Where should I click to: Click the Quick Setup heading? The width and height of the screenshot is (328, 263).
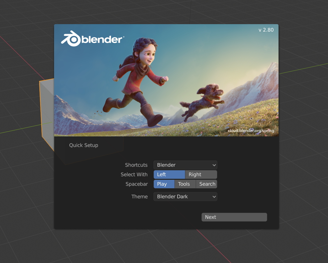pos(84,145)
